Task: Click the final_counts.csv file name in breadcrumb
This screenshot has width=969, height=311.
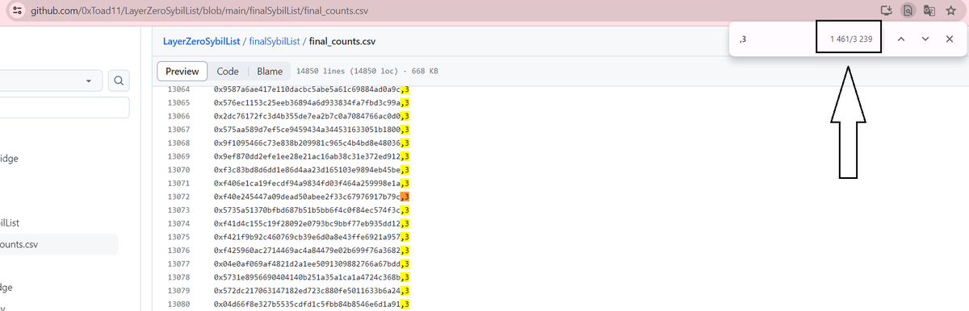Action: point(343,40)
